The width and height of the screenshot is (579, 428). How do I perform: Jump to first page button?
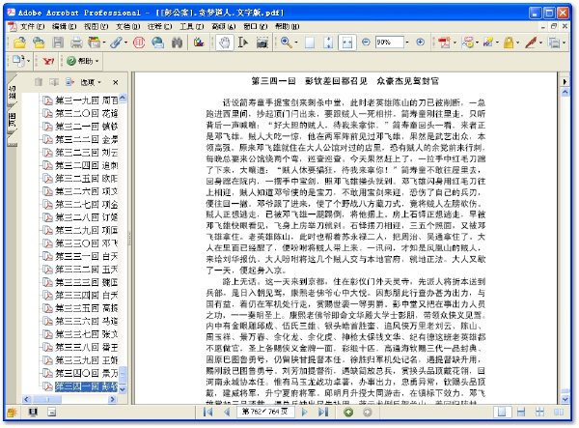(207, 412)
